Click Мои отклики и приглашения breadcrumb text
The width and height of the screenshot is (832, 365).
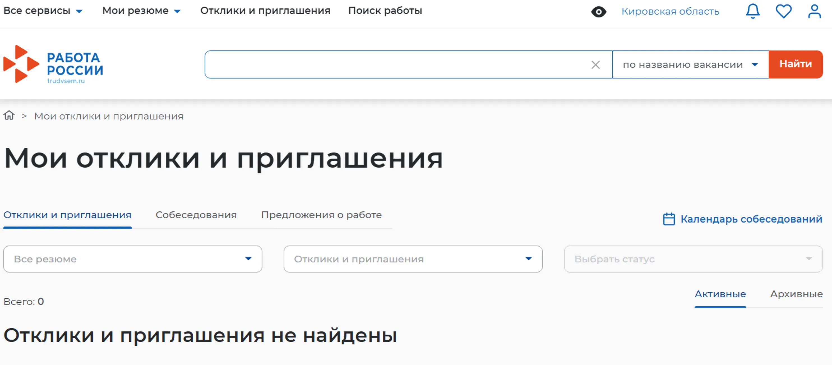click(109, 116)
